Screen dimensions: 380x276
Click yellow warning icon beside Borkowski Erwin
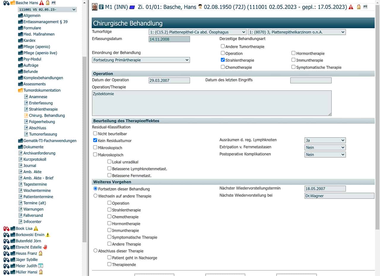pyautogui.click(x=48, y=235)
